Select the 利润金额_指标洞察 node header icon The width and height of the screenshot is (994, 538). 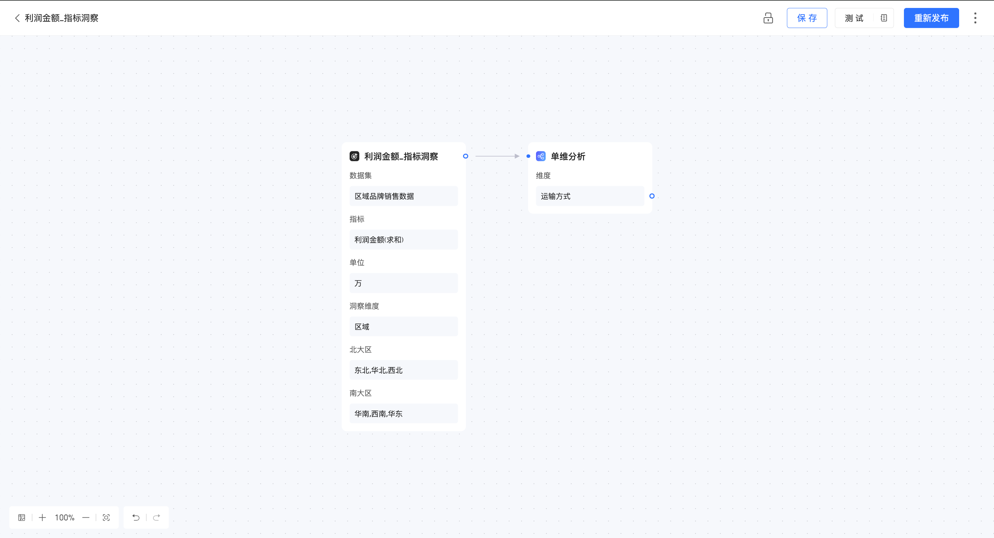tap(354, 156)
